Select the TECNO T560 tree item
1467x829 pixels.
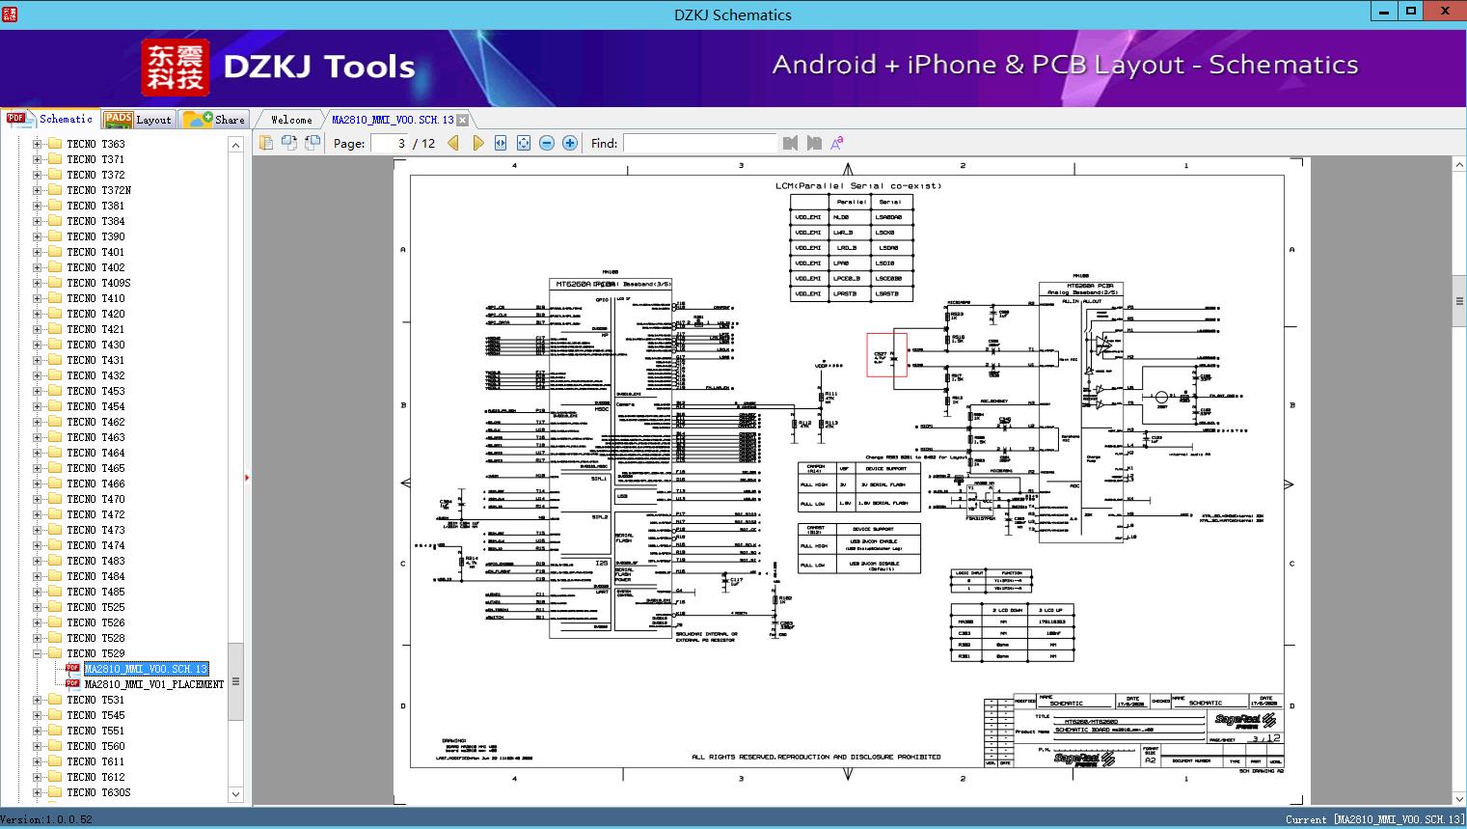(x=95, y=746)
